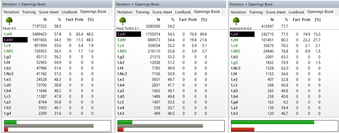339x133 pixels.
Task: Open Training tab in Fauzi Turbo 2.1 panel
Action: coord(142,12)
